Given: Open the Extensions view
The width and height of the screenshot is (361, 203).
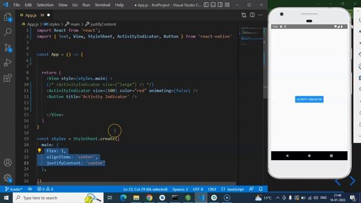Looking at the screenshot, I should point(7,78).
